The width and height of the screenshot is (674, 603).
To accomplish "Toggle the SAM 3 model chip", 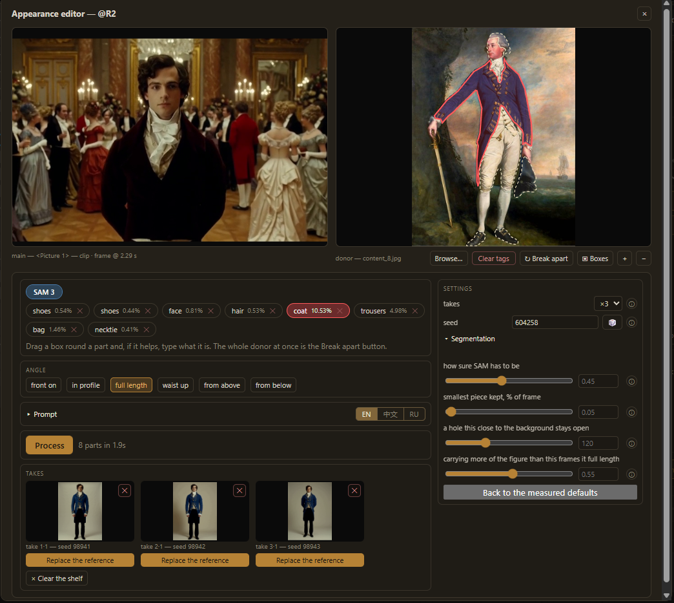I will click(x=44, y=292).
